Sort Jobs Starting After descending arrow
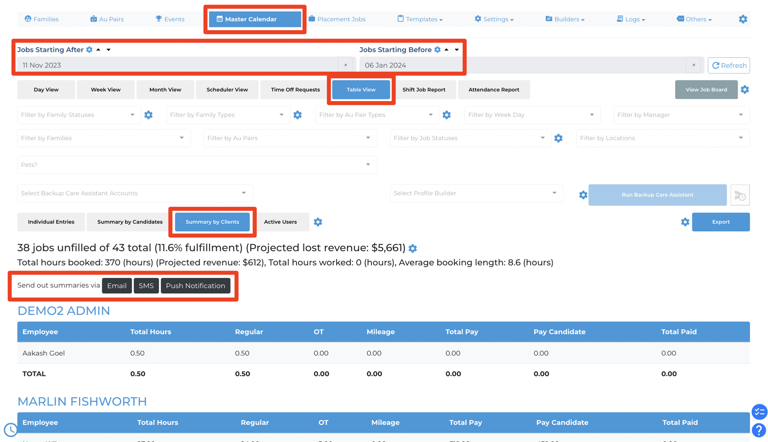This screenshot has width=768, height=442. (x=108, y=50)
